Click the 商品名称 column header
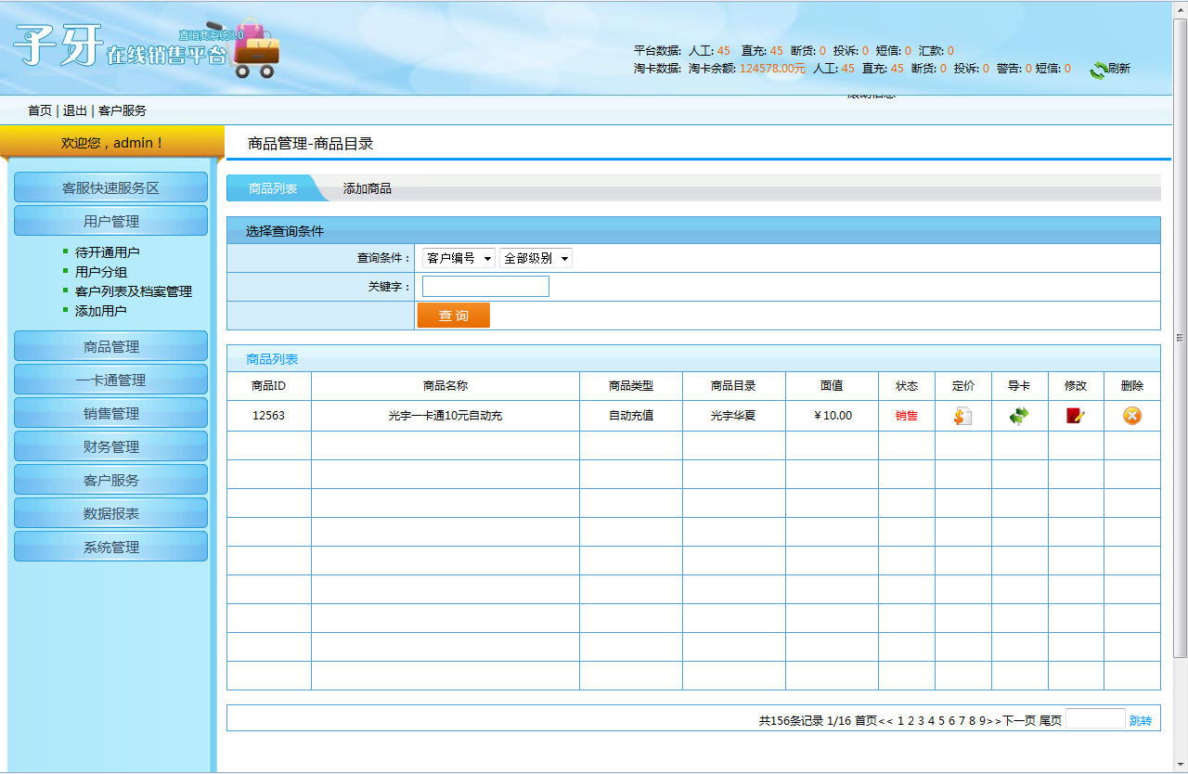This screenshot has height=774, width=1188. point(445,386)
